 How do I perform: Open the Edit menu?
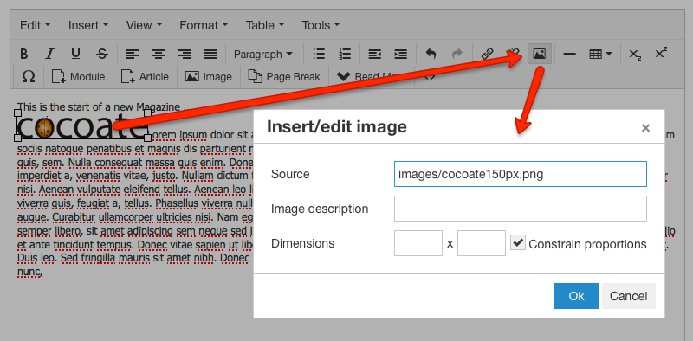[35, 25]
